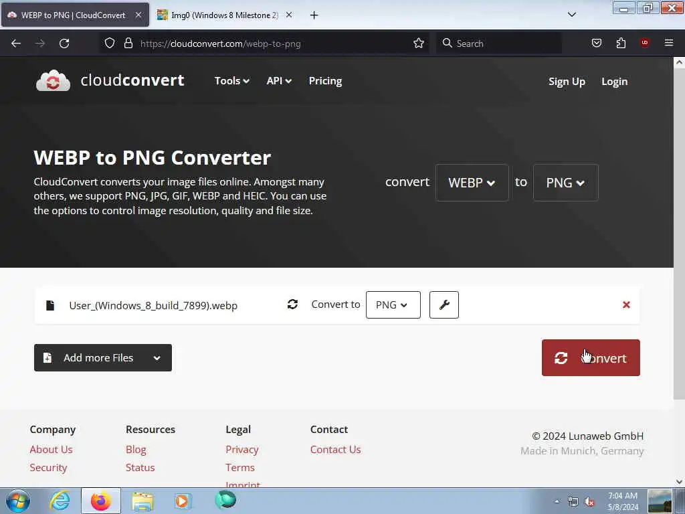Viewport: 685px width, 514px height.
Task: Go back using the browser back arrow
Action: click(x=16, y=44)
